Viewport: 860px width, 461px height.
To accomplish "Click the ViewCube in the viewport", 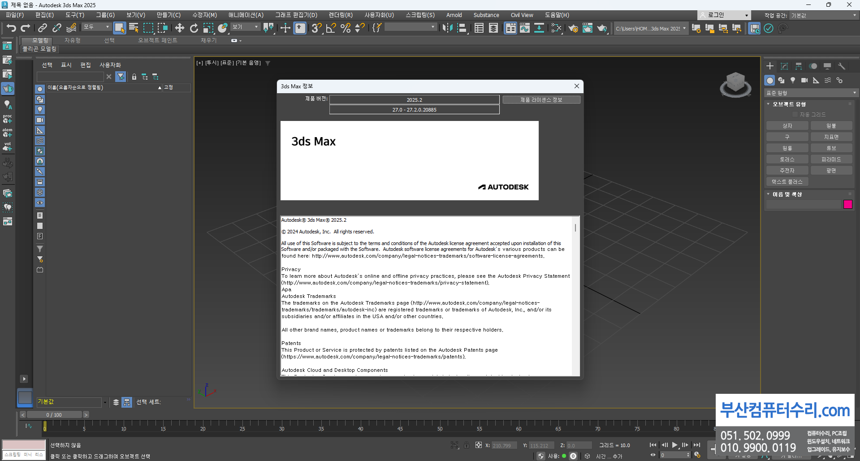I will (735, 84).
